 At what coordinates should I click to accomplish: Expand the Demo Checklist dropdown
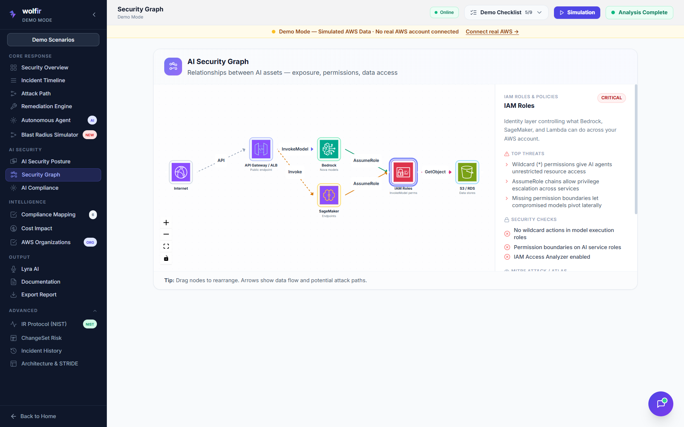point(506,12)
